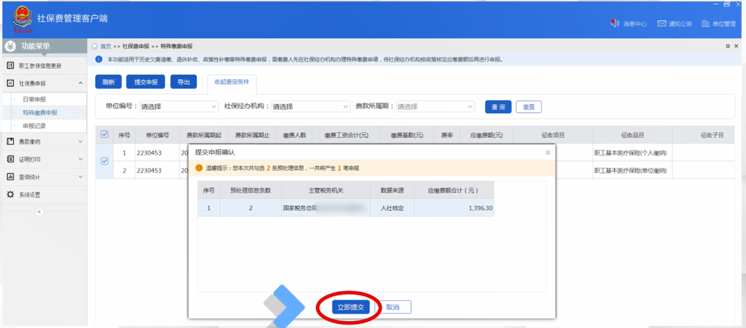Click cell 职工基本医疗保险(个人缴纳)
The width and height of the screenshot is (746, 328).
pos(631,153)
